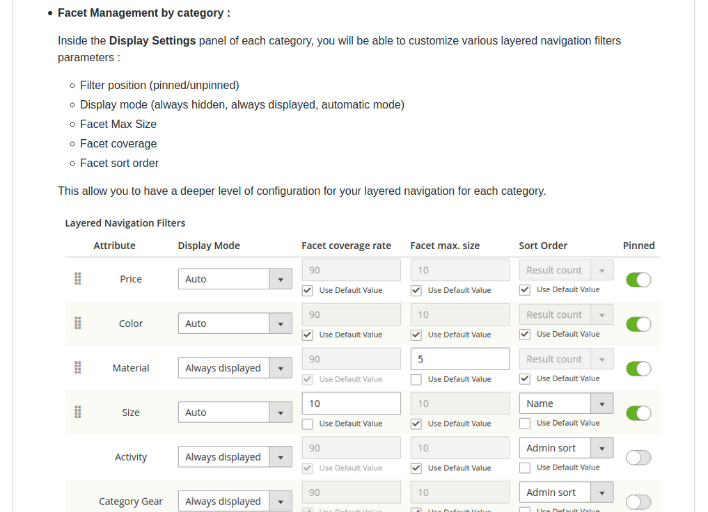Open the Display Mode dropdown for Price
Screen dimensions: 708x512
click(x=281, y=278)
